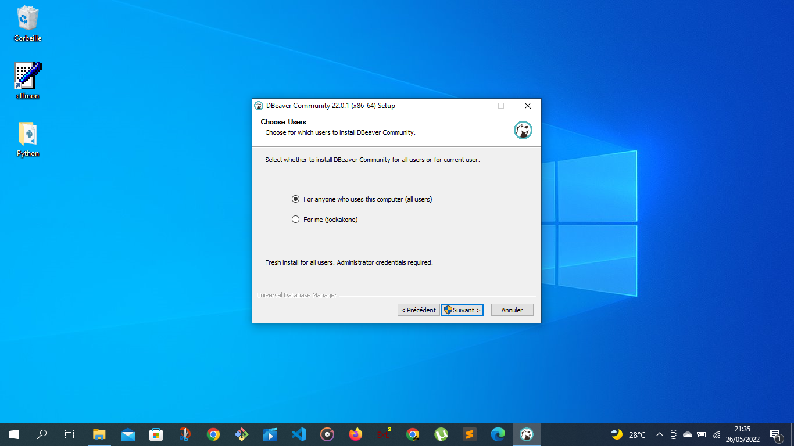Select the ctfmon desktop shortcut
794x446 pixels.
coord(28,81)
